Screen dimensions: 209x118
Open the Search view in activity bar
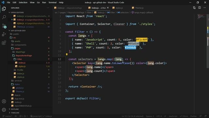tap(4, 17)
